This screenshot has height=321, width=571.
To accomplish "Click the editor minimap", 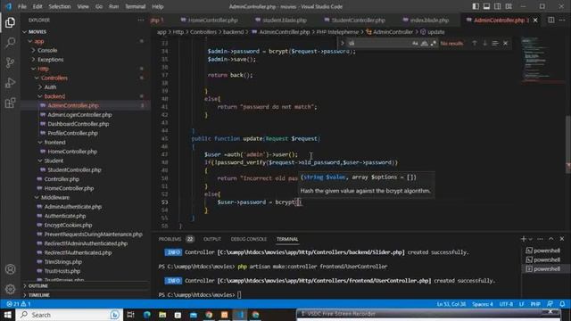I will tap(542, 60).
